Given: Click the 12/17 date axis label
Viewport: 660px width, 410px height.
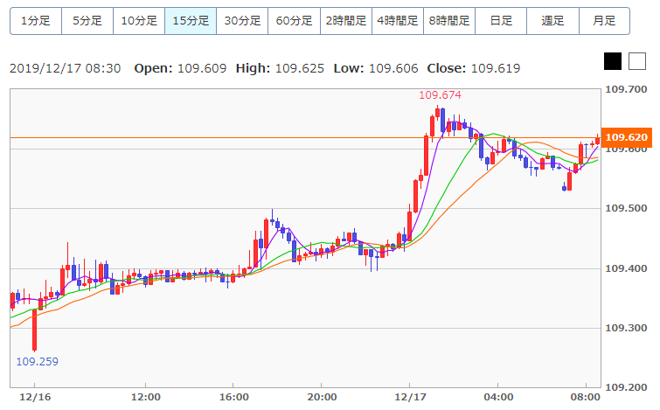Looking at the screenshot, I should 410,397.
